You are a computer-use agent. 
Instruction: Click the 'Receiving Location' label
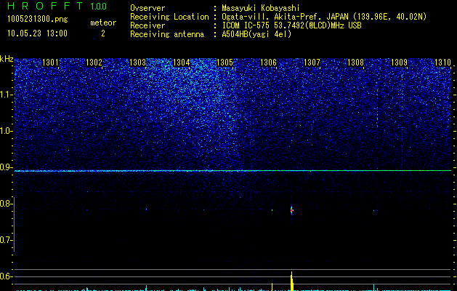tap(169, 17)
